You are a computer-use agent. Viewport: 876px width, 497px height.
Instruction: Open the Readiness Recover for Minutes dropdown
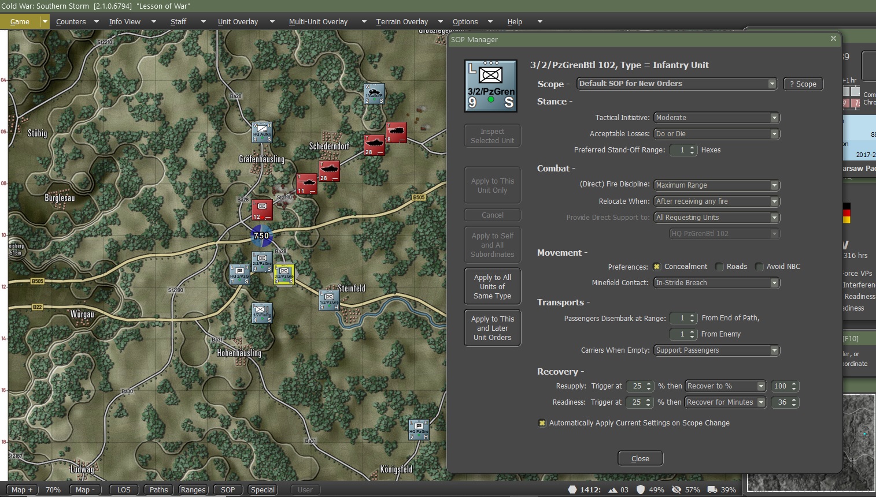(x=726, y=402)
